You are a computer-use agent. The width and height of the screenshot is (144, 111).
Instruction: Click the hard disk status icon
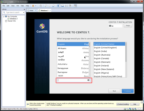(125, 109)
